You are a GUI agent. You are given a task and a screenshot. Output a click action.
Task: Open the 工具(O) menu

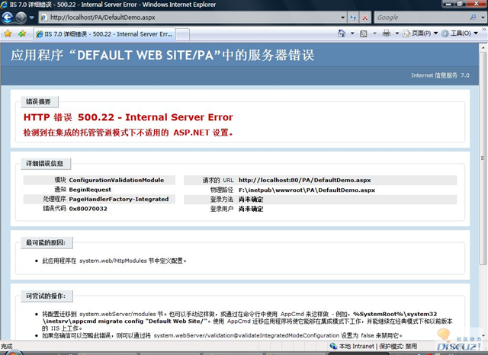click(460, 34)
